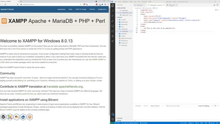This screenshot has height=124, width=220.
Task: Click the FAQs link in the XAMPP nav bar
Action: 70,9
